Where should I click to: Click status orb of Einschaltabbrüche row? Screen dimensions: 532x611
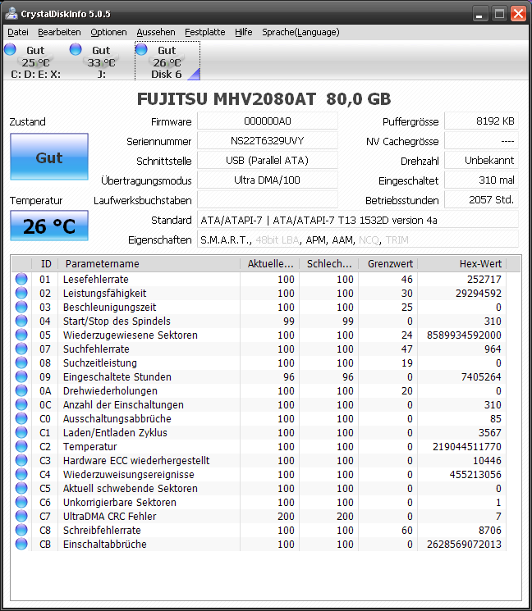(21, 544)
